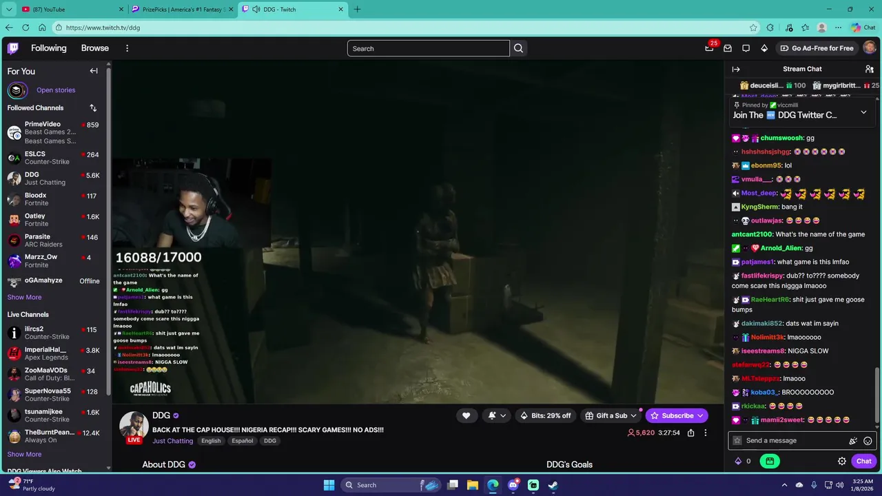The height and width of the screenshot is (496, 882).
Task: Open the notifications icon in top bar
Action: [x=746, y=48]
